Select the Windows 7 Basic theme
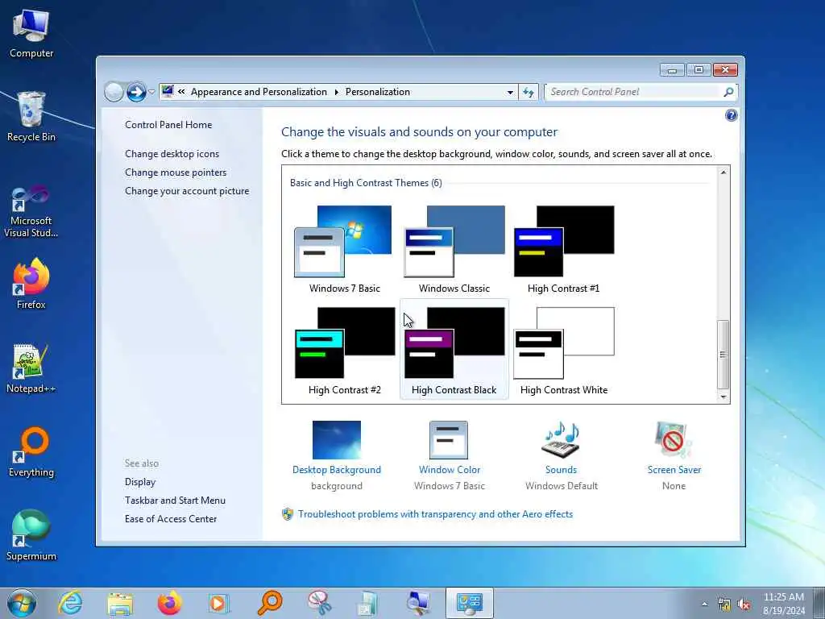 344,249
